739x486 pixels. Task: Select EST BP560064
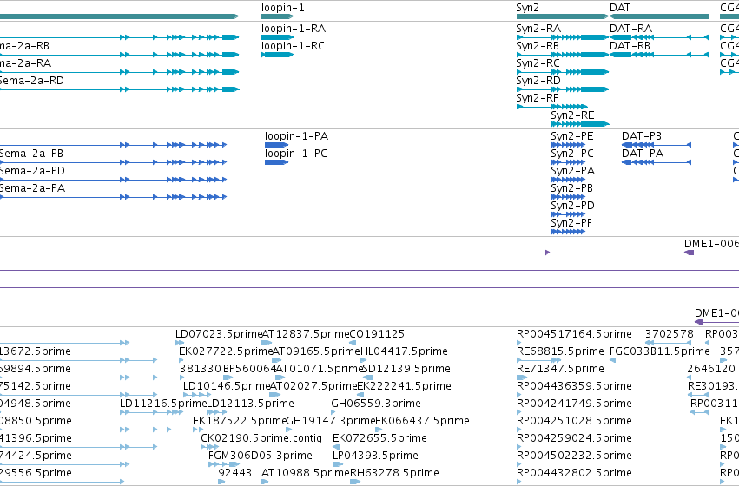click(x=228, y=378)
